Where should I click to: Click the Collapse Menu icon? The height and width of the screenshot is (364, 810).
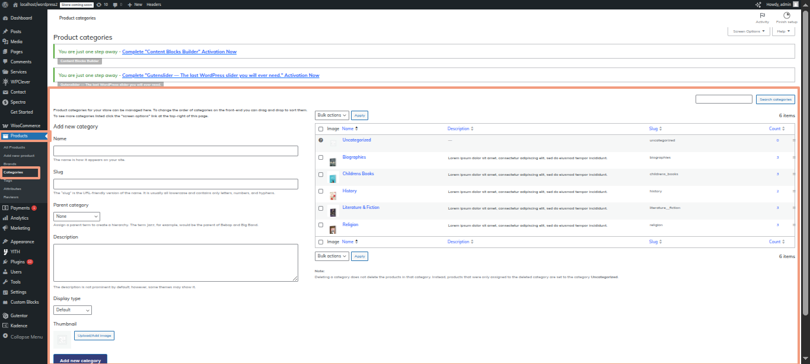5,336
